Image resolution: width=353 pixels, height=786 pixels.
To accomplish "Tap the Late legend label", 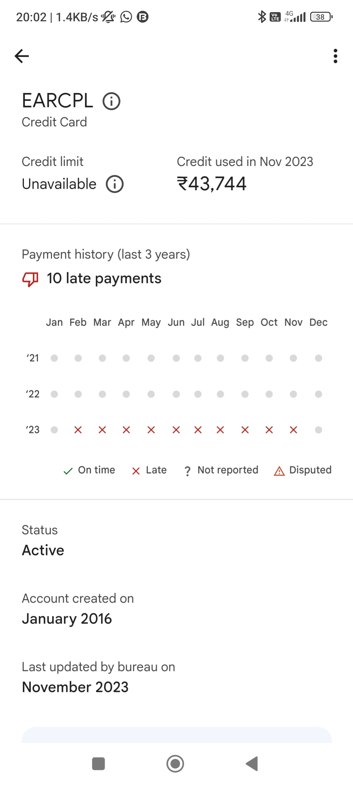I will coord(156,470).
